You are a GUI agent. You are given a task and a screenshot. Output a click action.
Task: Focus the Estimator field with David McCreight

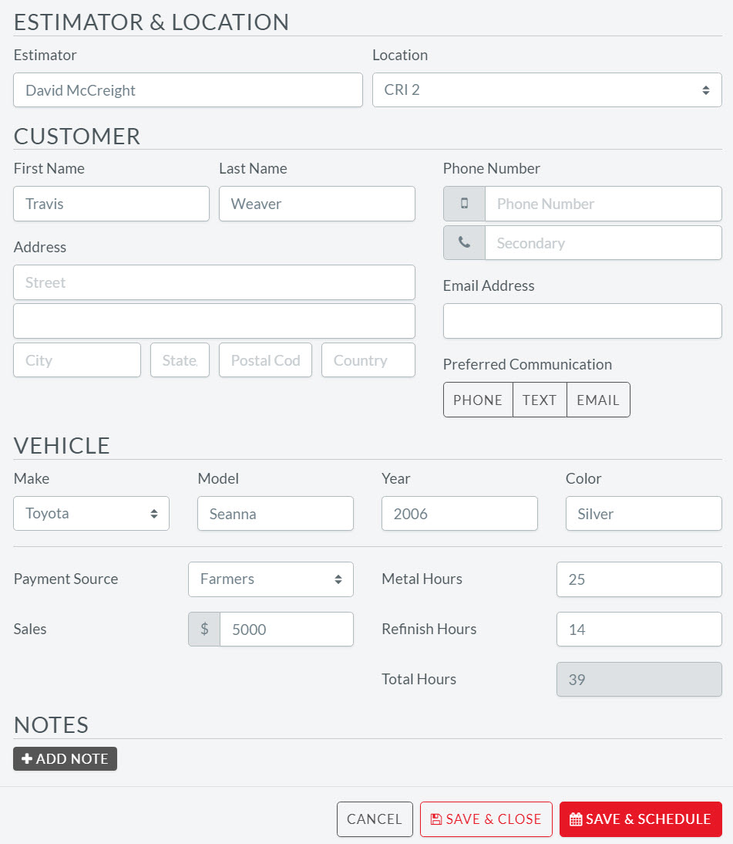click(187, 90)
